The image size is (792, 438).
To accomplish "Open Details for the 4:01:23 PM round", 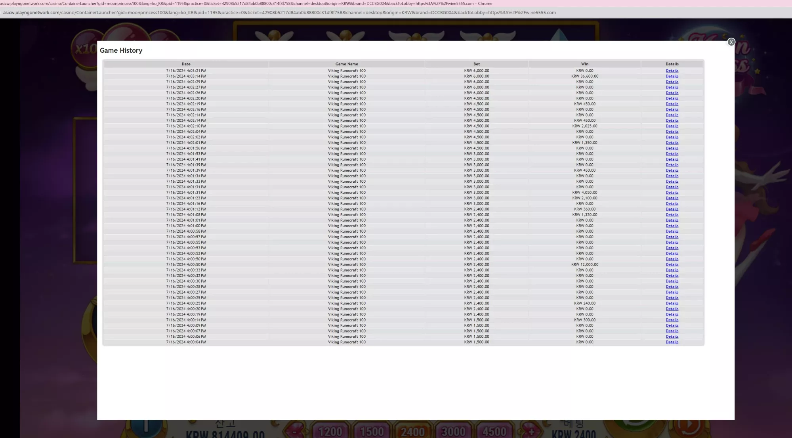I will click(672, 198).
